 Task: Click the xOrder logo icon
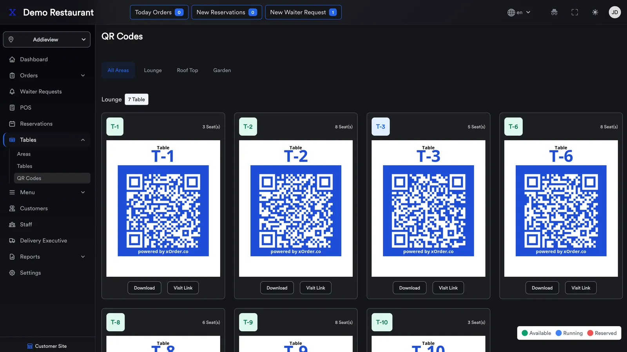click(x=13, y=12)
